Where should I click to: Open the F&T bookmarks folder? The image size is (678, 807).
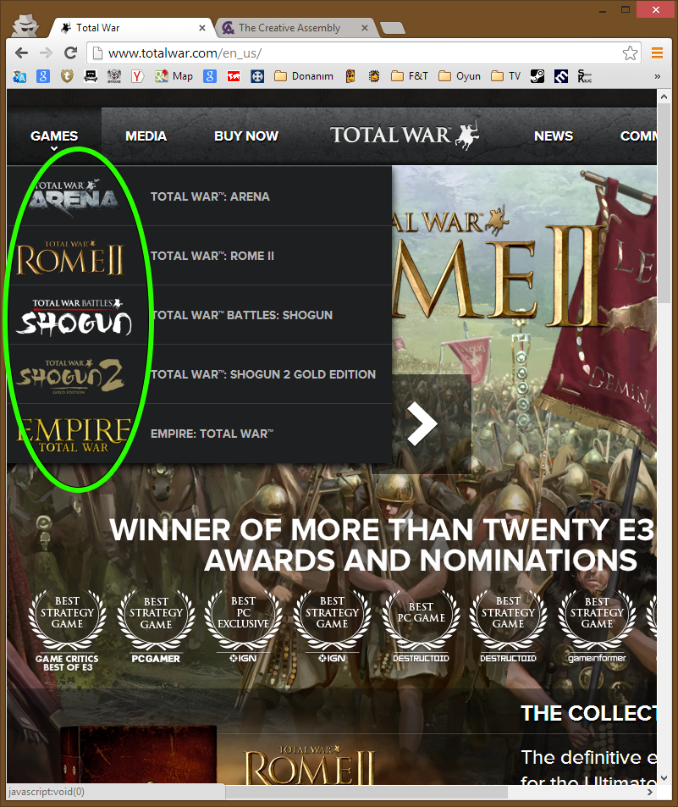click(410, 77)
